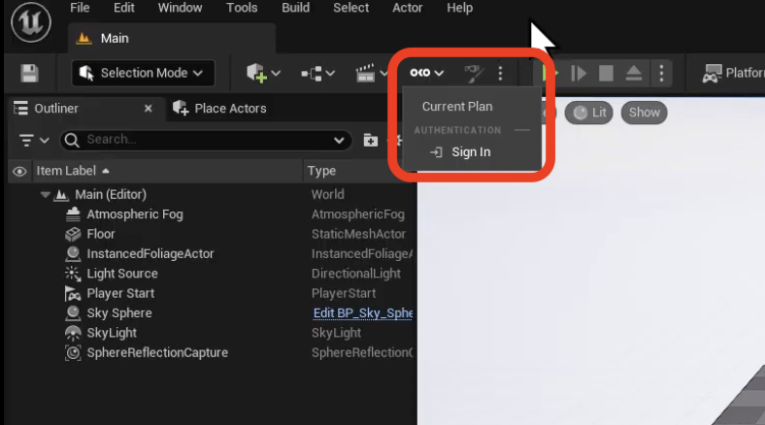The height and width of the screenshot is (425, 765).
Task: Click the Outliner search field
Action: (x=204, y=140)
